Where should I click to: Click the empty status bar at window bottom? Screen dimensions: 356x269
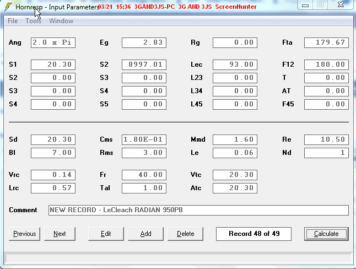179,259
